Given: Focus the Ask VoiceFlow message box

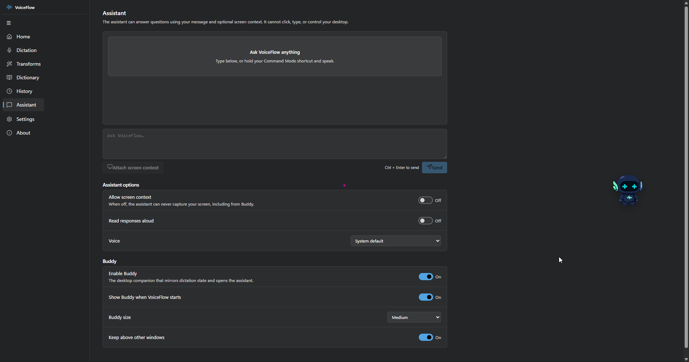Looking at the screenshot, I should tap(275, 144).
